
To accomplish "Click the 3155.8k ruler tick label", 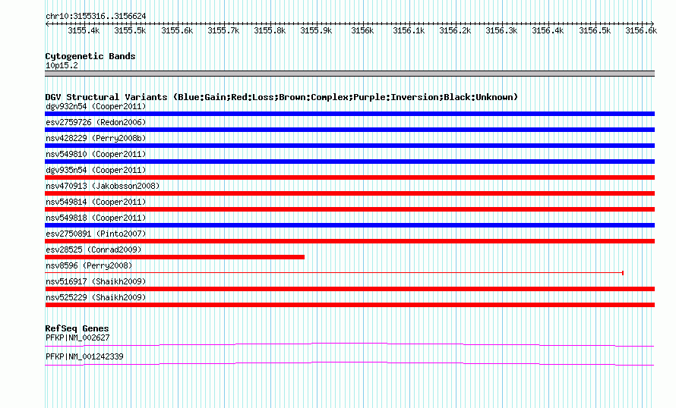I will coord(270,30).
